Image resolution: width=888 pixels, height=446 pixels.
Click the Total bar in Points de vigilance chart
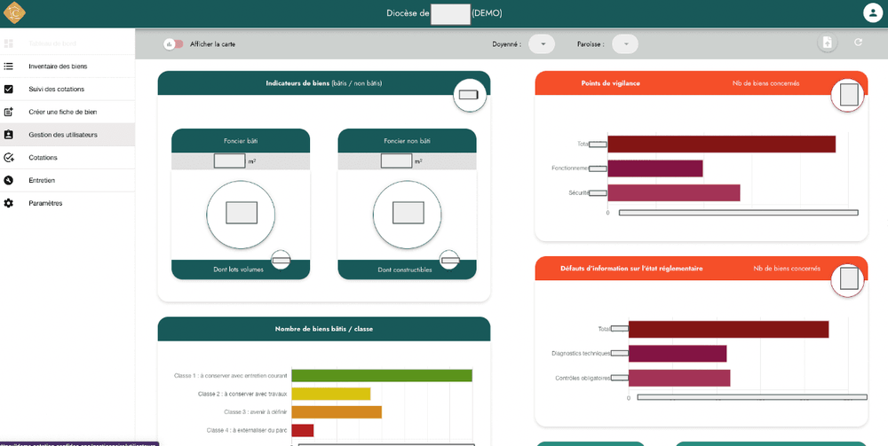(721, 145)
